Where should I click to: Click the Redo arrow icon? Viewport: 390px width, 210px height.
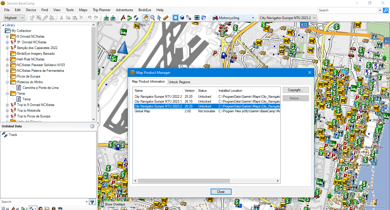pyautogui.click(x=96, y=18)
